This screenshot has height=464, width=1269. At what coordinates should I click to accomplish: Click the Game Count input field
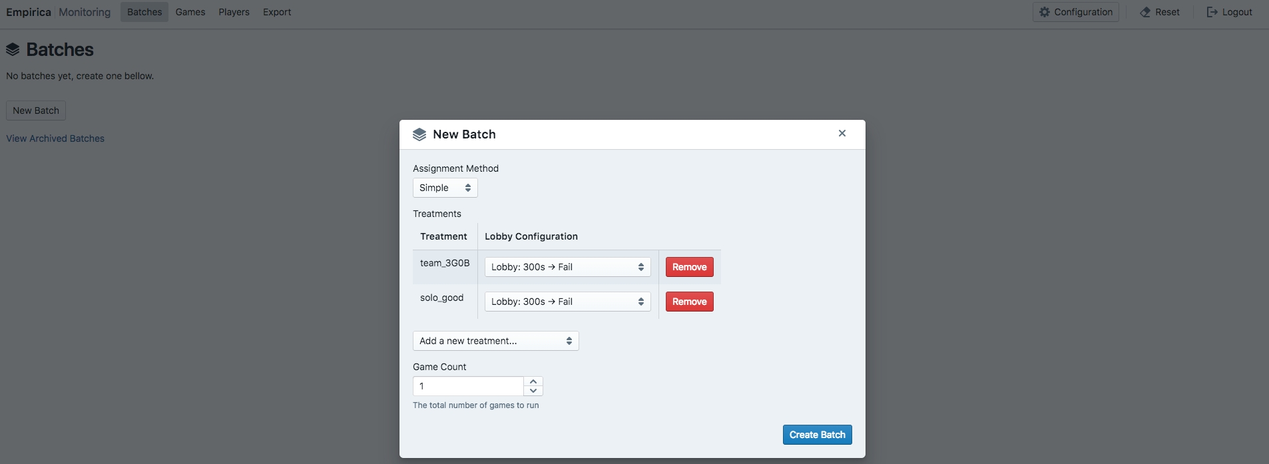(468, 386)
